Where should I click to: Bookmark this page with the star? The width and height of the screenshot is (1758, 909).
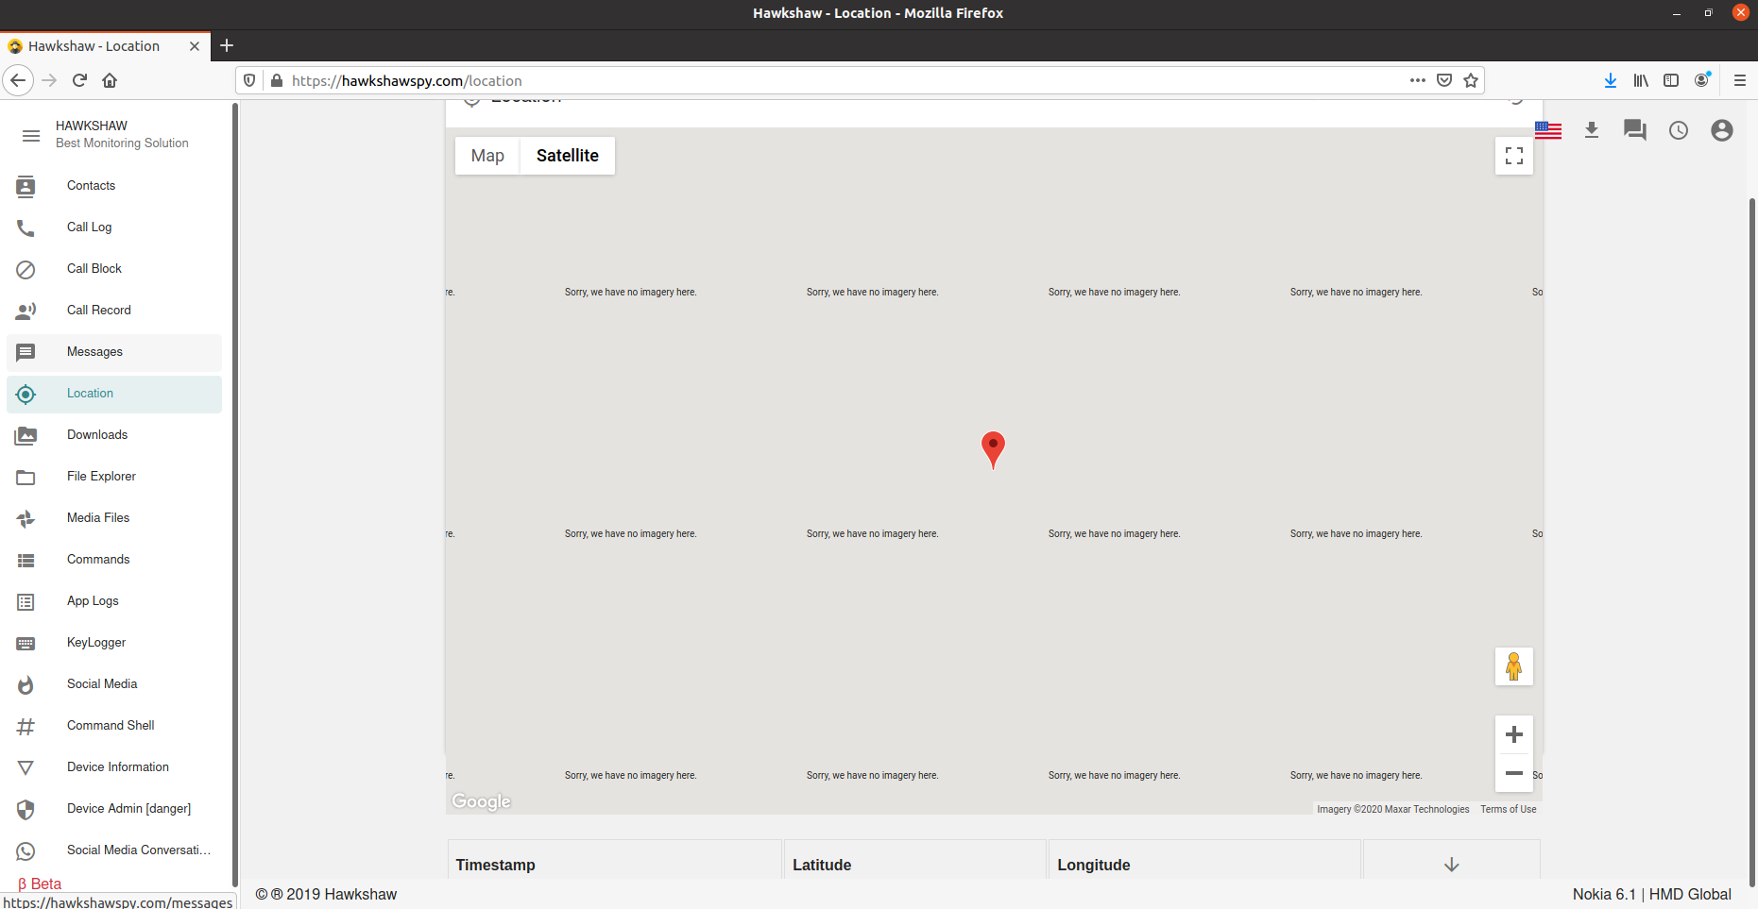[x=1471, y=80]
